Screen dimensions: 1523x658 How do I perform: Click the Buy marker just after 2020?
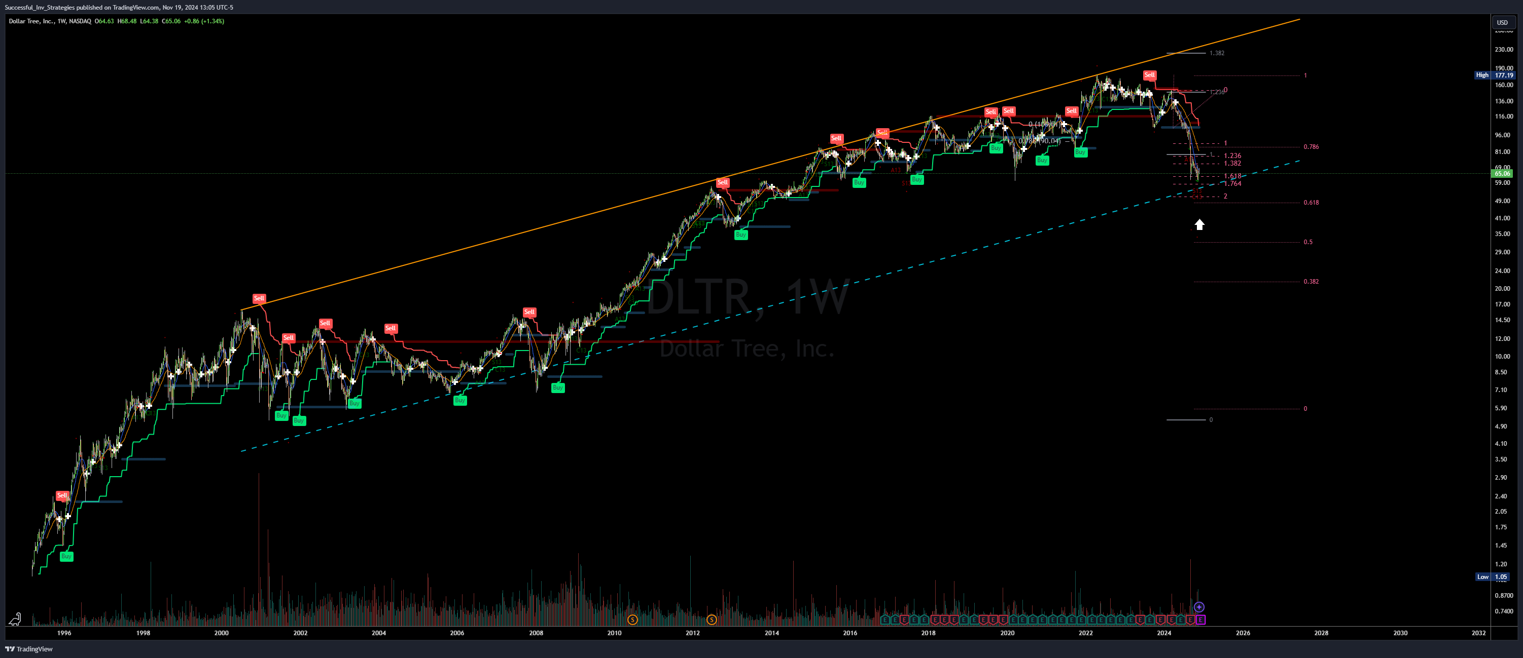tap(1042, 160)
